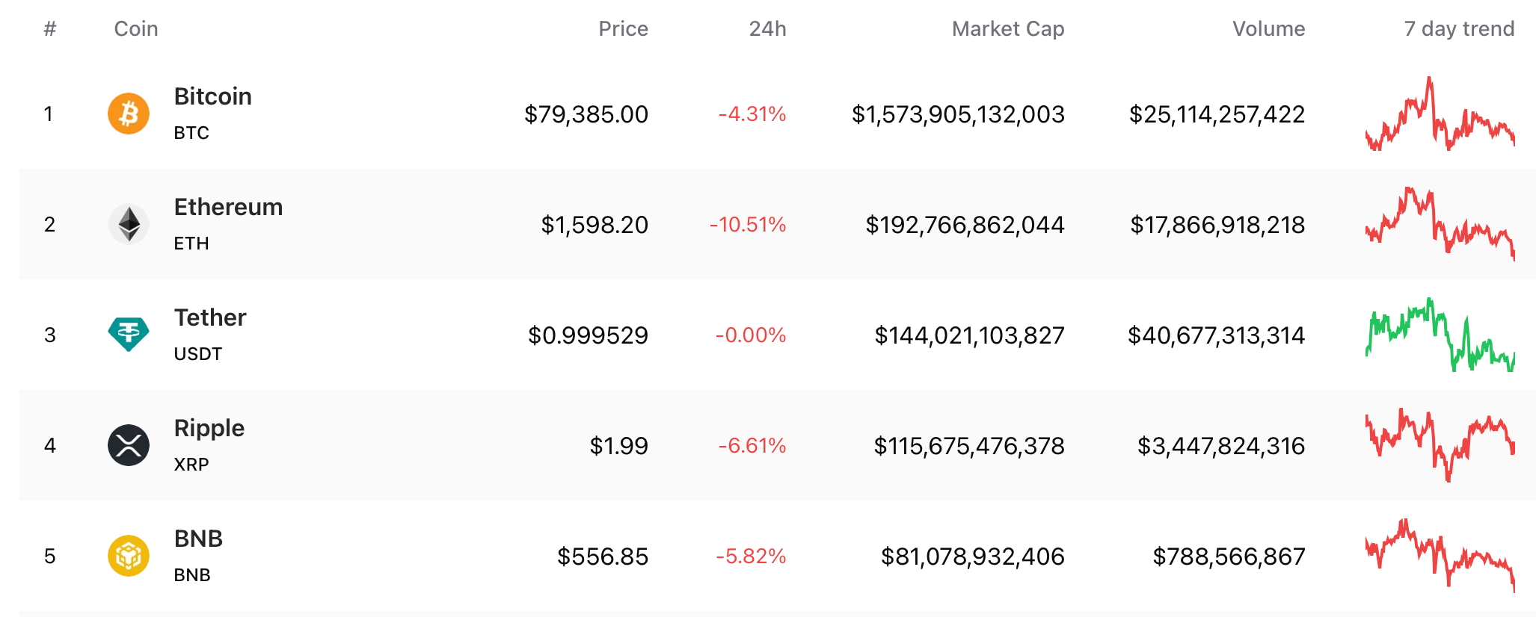
Task: Sort table by the Price column
Action: click(624, 28)
